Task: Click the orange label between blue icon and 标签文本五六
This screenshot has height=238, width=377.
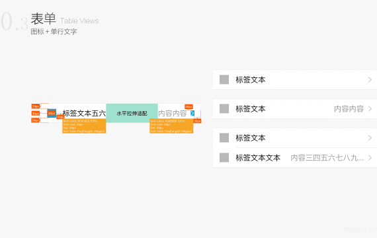Action: [60, 117]
